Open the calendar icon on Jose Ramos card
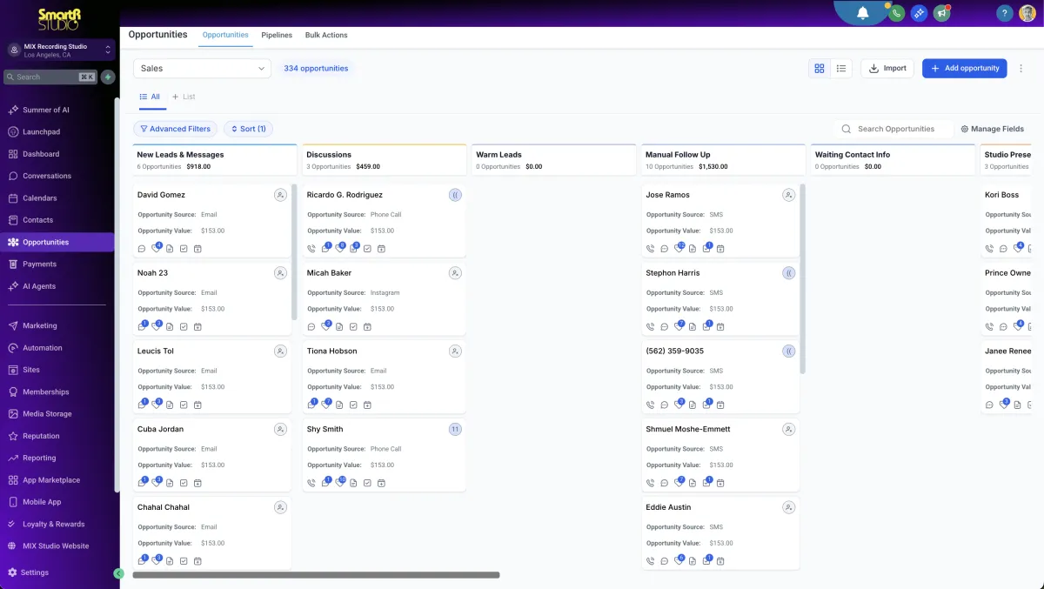This screenshot has height=589, width=1044. click(x=720, y=248)
